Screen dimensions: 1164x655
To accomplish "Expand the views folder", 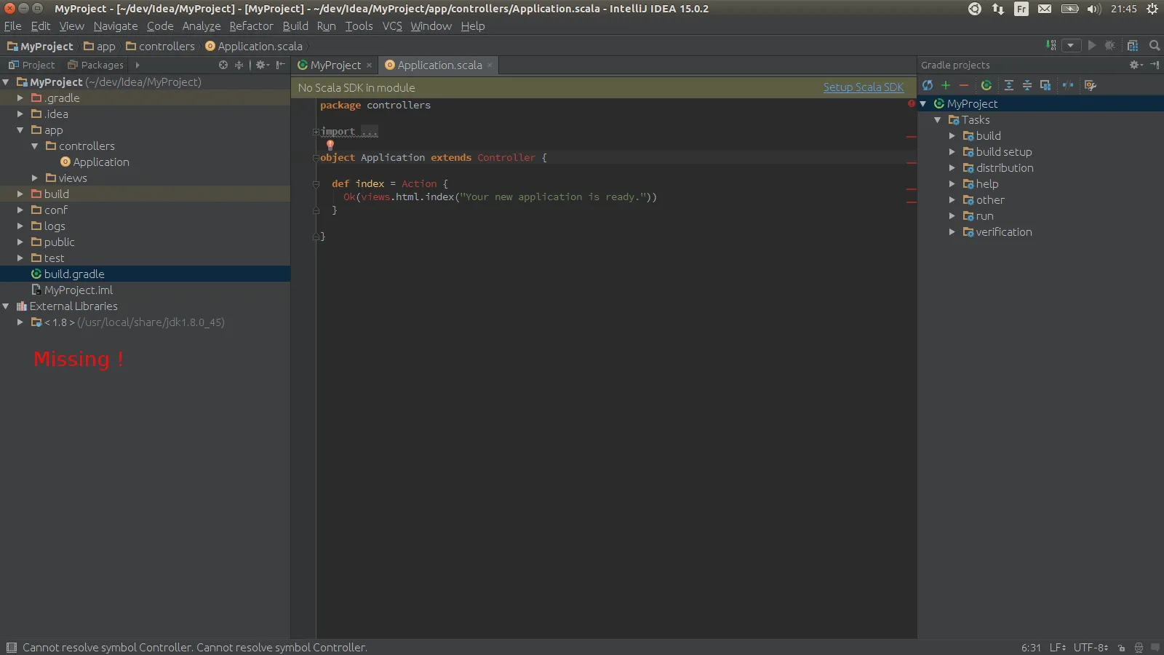I will coord(35,178).
